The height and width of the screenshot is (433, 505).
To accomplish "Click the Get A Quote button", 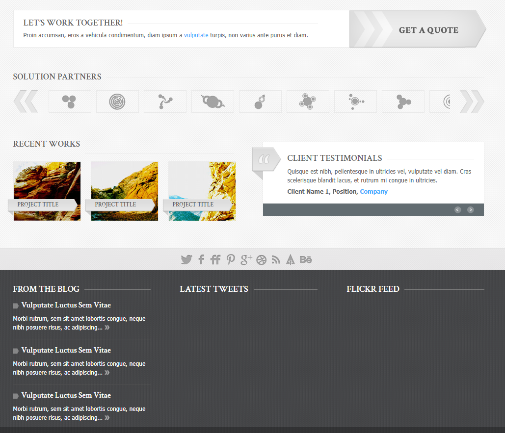I will pos(418,29).
